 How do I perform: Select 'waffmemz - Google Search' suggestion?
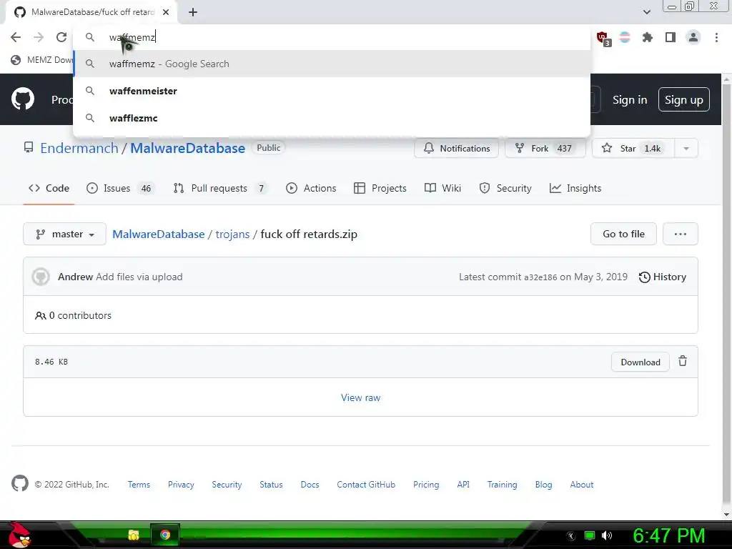[x=332, y=64]
